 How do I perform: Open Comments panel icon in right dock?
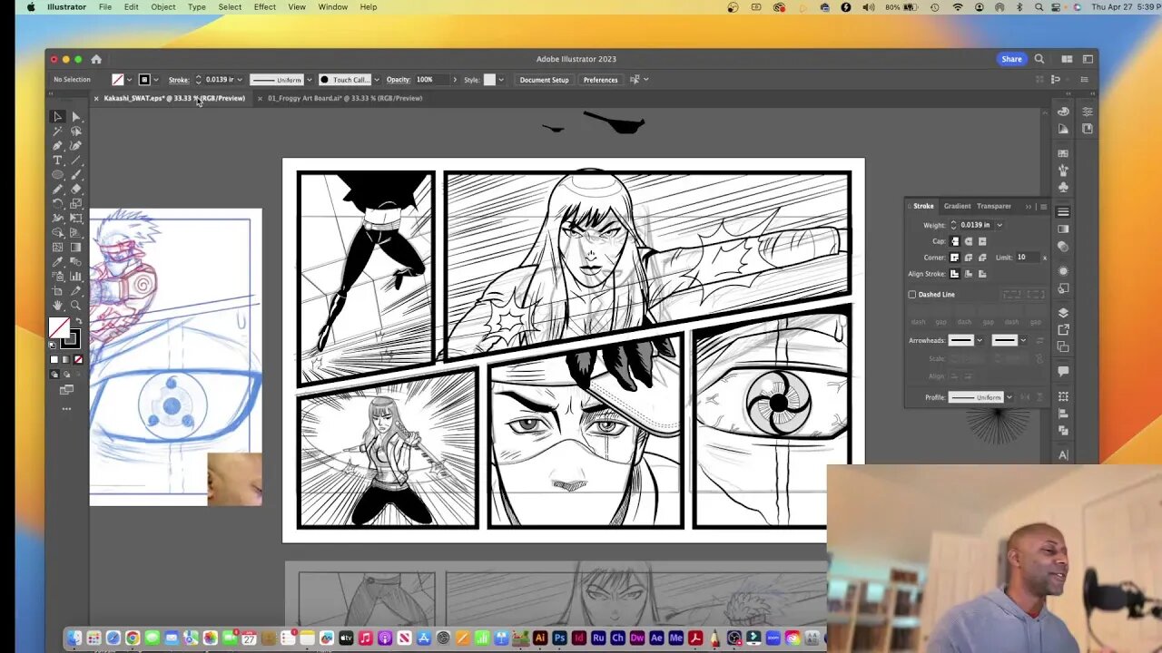[1063, 371]
